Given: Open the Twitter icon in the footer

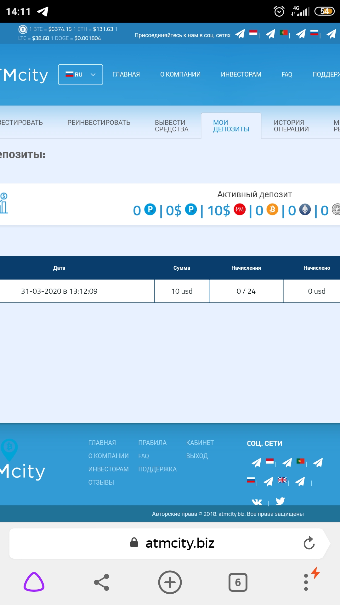Looking at the screenshot, I should coord(280,501).
